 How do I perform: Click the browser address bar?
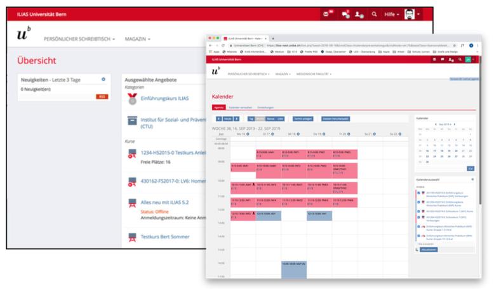click(330, 46)
